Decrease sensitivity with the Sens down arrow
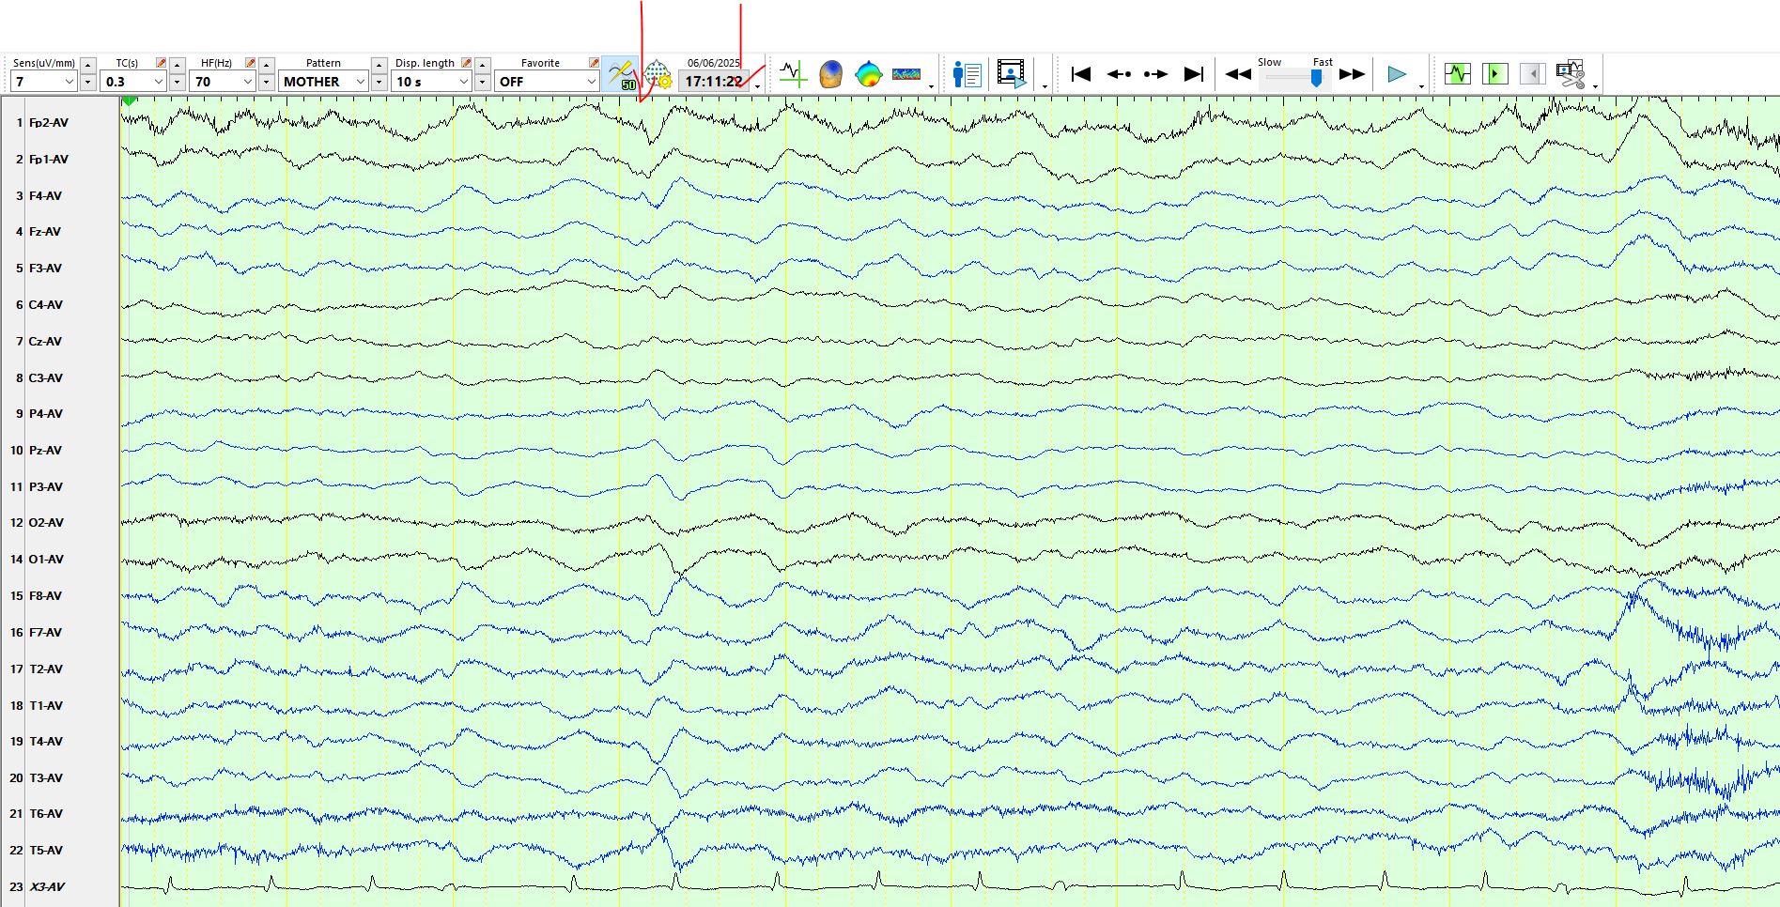 pyautogui.click(x=88, y=82)
